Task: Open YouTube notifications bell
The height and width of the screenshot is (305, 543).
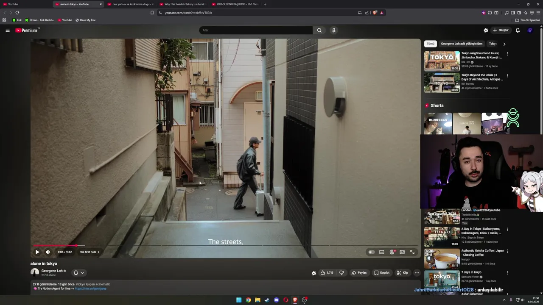Action: 518,30
